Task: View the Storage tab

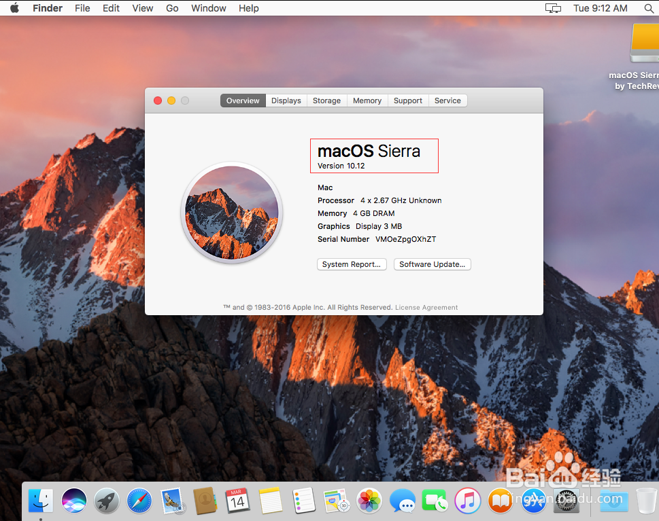Action: [326, 100]
